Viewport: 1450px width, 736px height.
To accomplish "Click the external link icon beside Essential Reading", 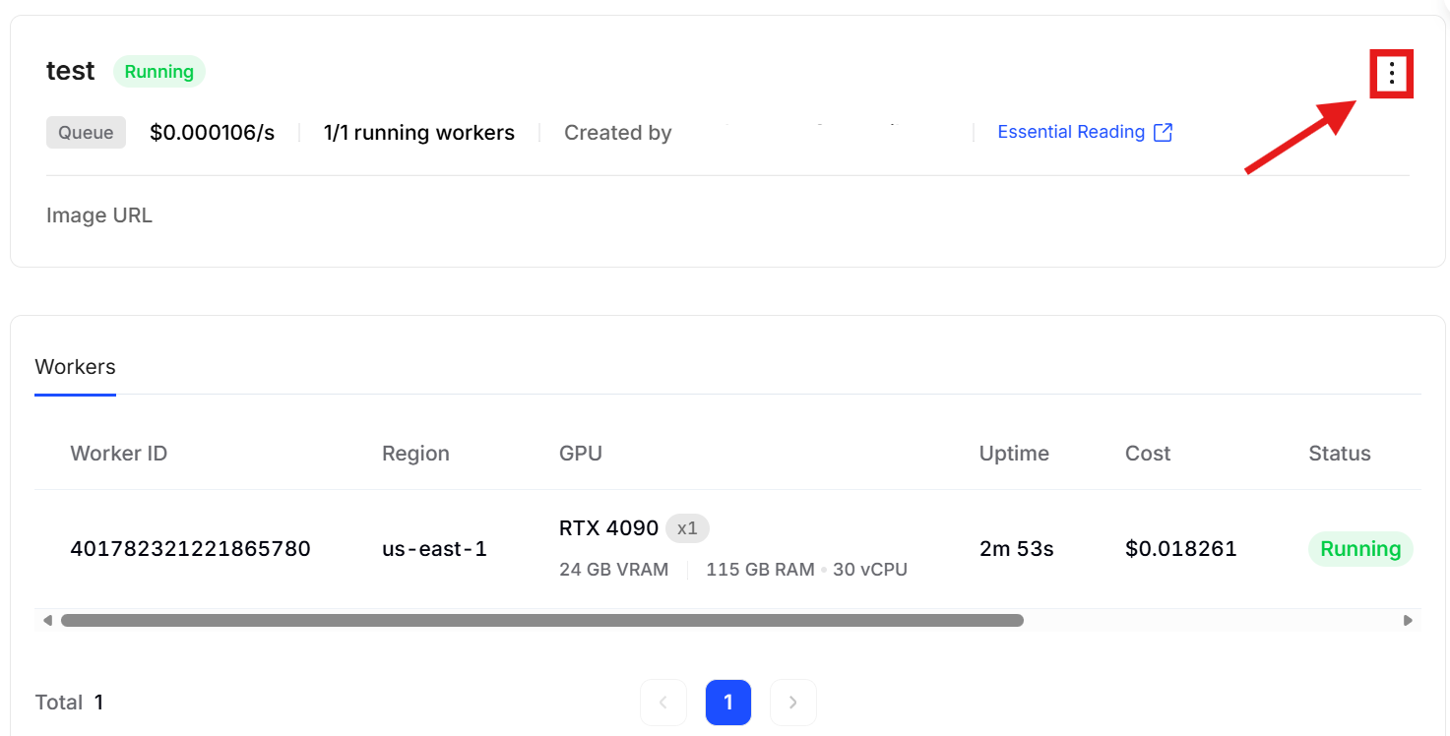I will (1163, 133).
